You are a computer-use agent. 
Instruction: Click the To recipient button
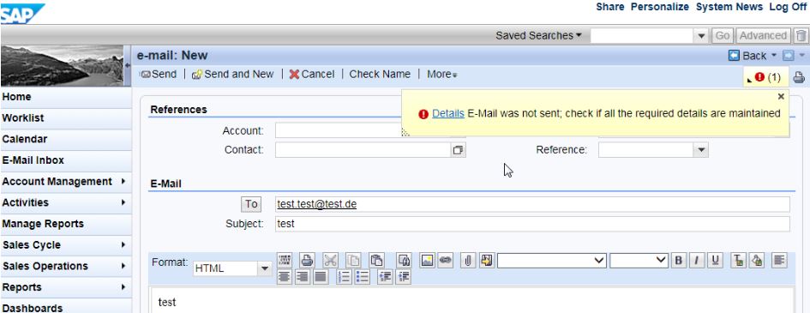(x=251, y=204)
